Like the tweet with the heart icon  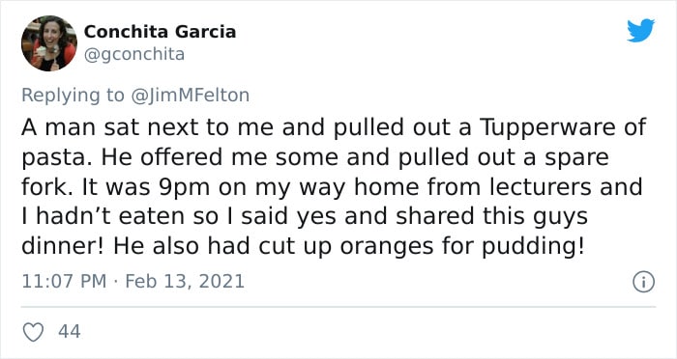(33, 332)
